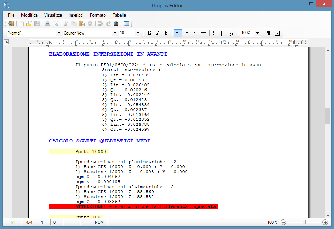Click the NUM indicator in status bar
Image resolution: width=334 pixels, height=229 pixels.
click(99, 222)
